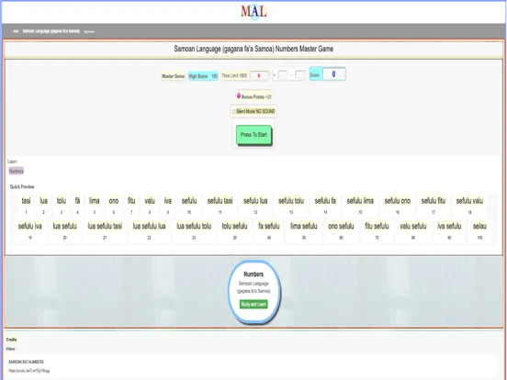
Task: Click the SAMOAN BIG NUMBERS credit title
Action: click(x=26, y=362)
